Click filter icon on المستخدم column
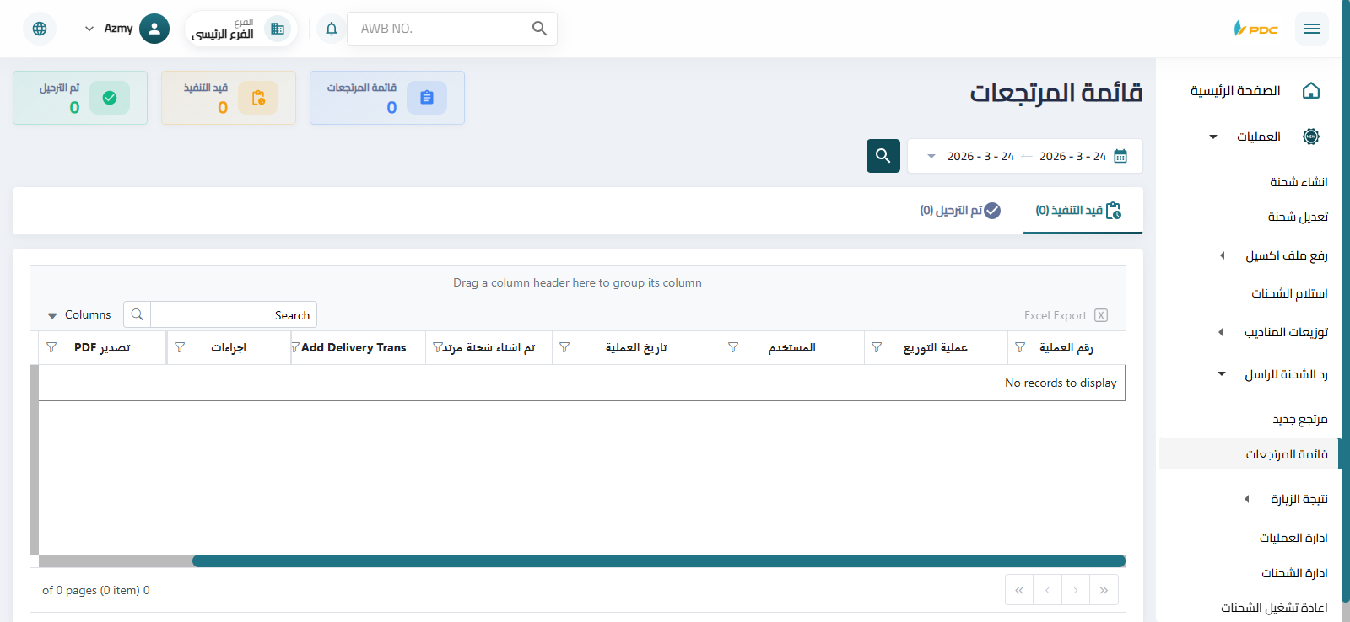 tap(733, 347)
